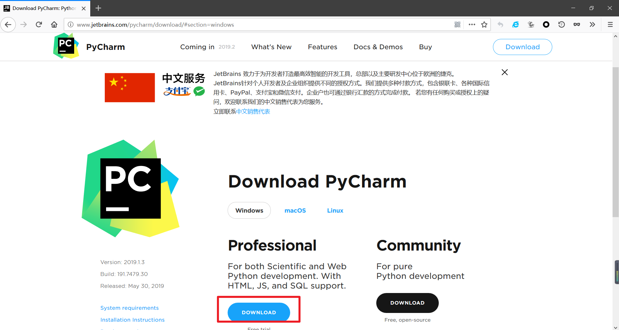Screen dimensions: 619x330
Task: Open Features nav item
Action: point(322,47)
